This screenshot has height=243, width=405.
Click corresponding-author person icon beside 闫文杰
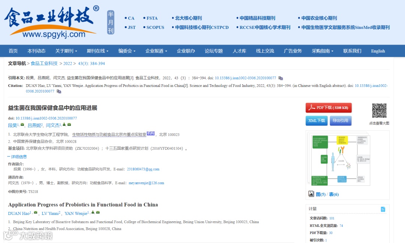point(64,125)
